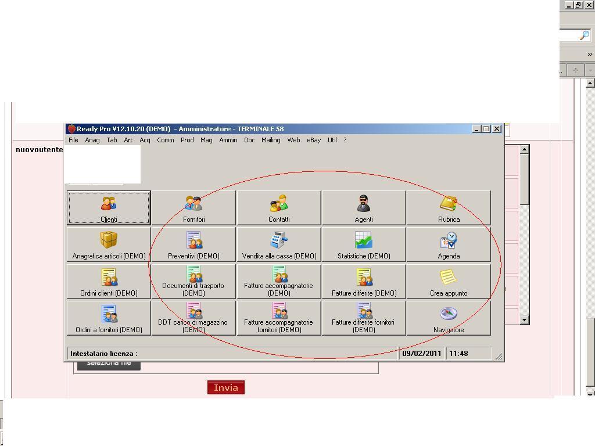Click the browser search magnifier icon
This screenshot has width=595, height=446.
[585, 35]
